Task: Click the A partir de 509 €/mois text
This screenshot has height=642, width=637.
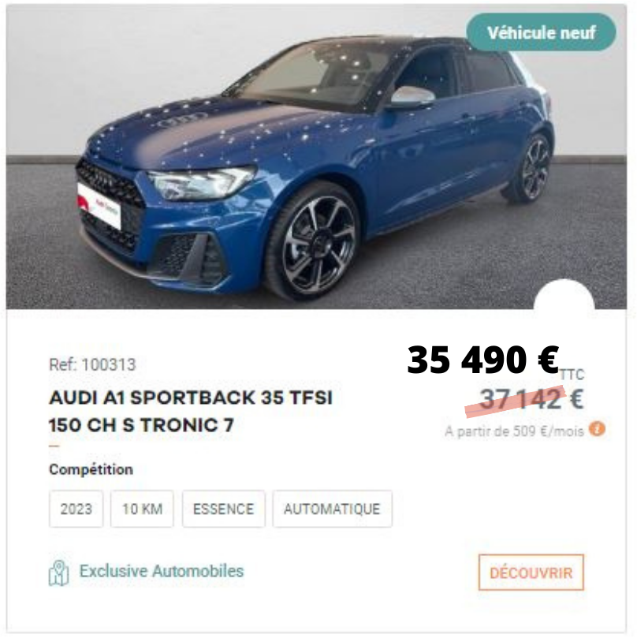Action: click(514, 431)
